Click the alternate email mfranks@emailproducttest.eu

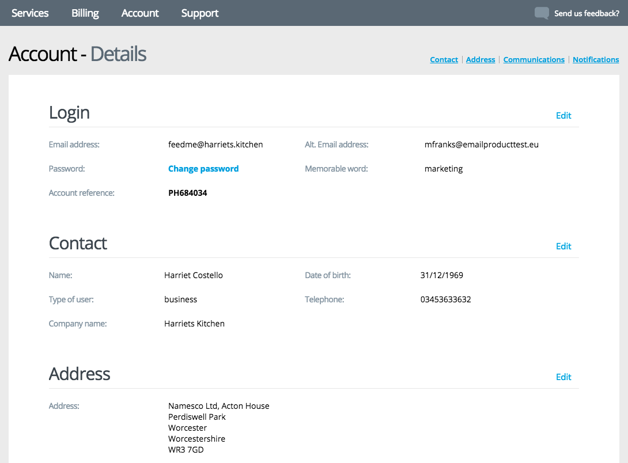481,145
